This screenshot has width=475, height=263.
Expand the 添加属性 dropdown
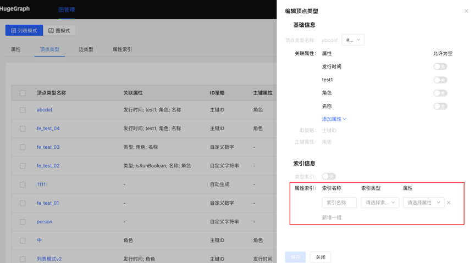[334, 119]
